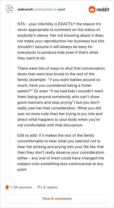
Task: Click the final word "point."
Action: coord(22,170)
